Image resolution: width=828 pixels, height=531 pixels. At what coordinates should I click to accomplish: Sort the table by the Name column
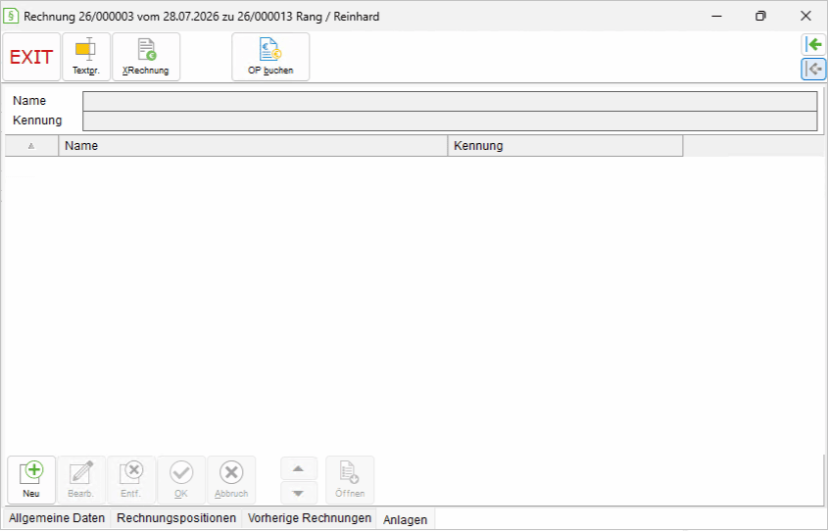click(x=253, y=146)
